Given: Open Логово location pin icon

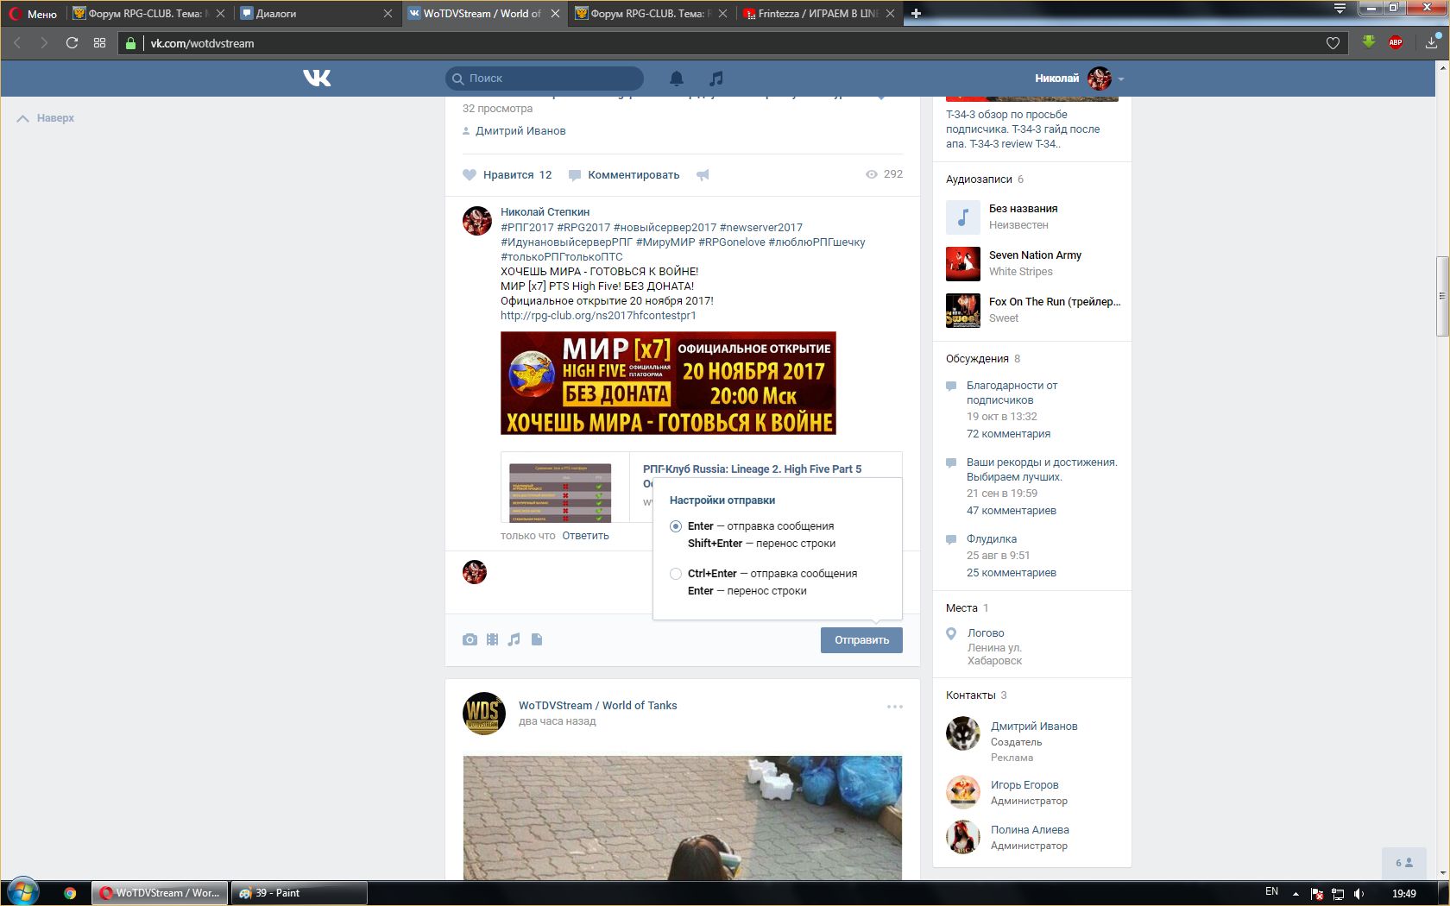Looking at the screenshot, I should pos(951,633).
